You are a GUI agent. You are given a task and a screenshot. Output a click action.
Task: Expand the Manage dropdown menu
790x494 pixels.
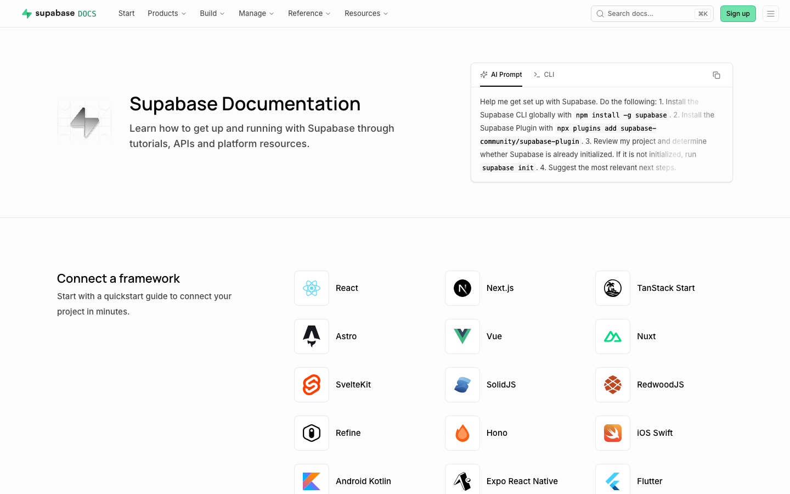pos(256,14)
